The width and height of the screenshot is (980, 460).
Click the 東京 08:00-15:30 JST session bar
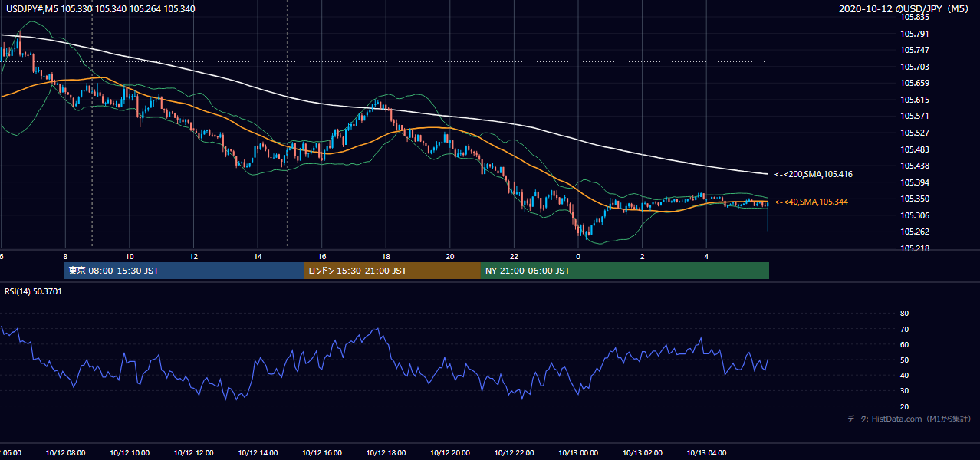pos(184,271)
